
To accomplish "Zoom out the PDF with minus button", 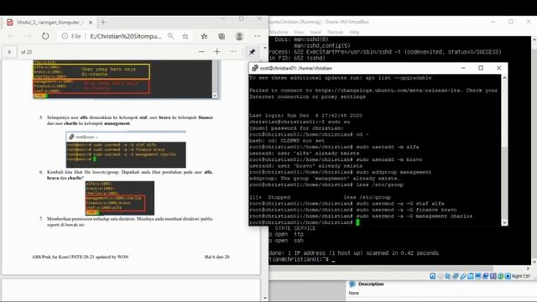I will point(201,52).
